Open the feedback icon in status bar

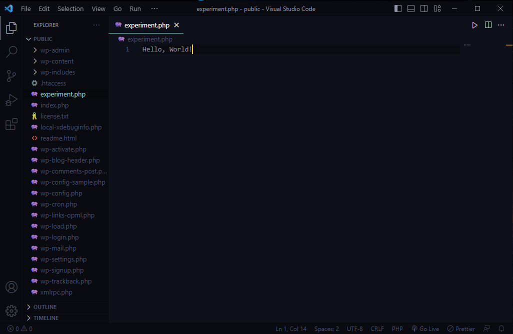487,329
